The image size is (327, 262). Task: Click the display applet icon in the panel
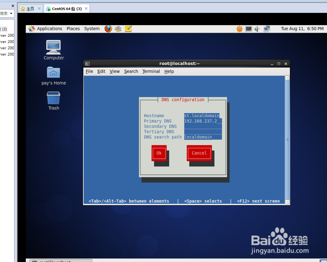[x=249, y=29]
